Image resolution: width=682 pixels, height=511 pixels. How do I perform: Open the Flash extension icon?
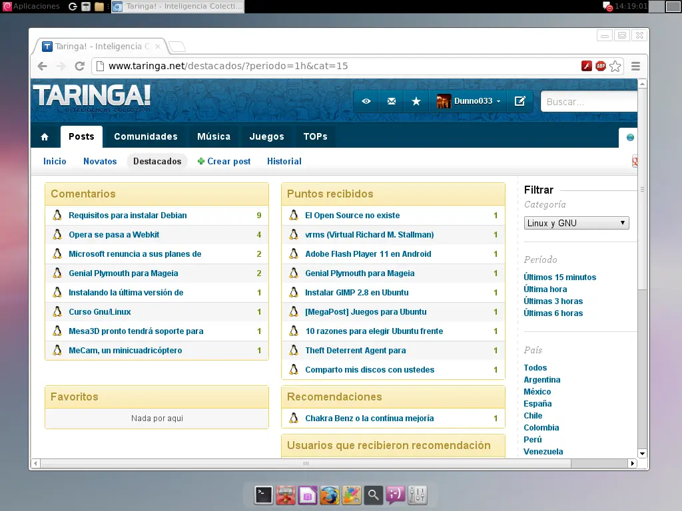click(x=586, y=66)
